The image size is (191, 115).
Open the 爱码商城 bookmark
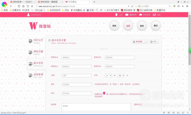pyautogui.click(x=128, y=10)
